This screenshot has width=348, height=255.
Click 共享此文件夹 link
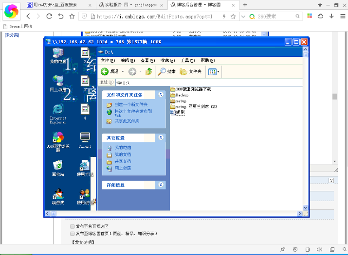[127, 121]
